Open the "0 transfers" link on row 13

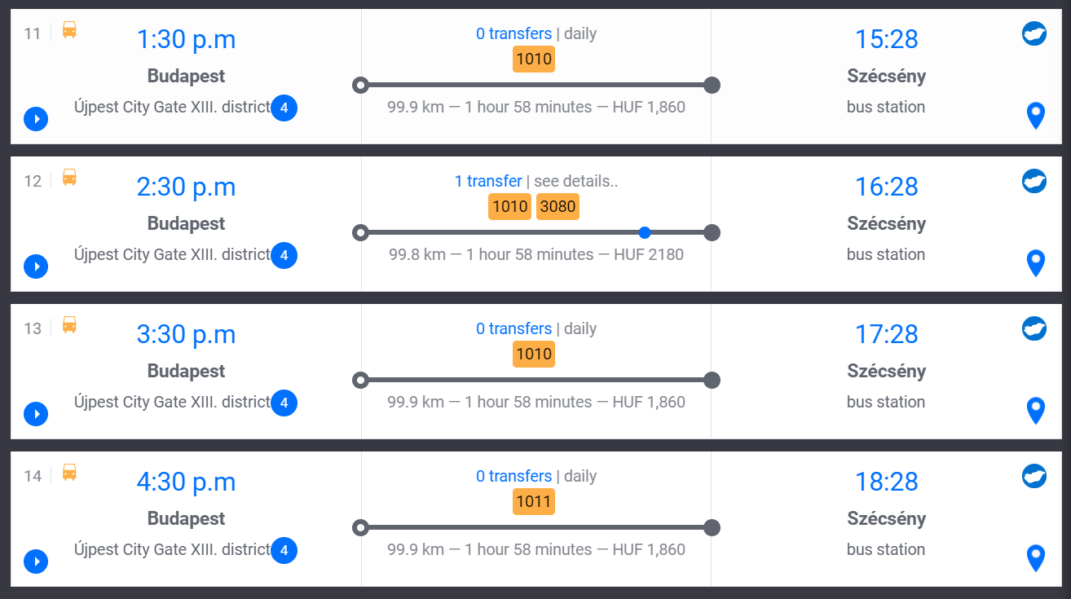(x=513, y=328)
